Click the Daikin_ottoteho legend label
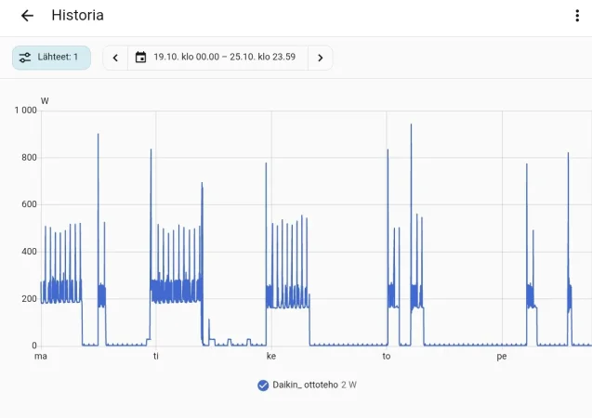The image size is (592, 418). point(305,385)
